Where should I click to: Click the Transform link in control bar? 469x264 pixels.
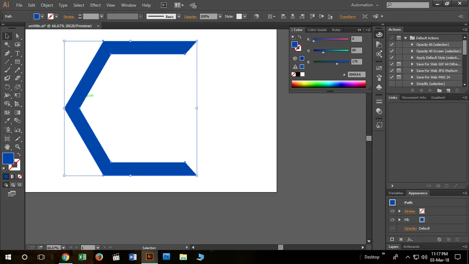[x=347, y=17]
